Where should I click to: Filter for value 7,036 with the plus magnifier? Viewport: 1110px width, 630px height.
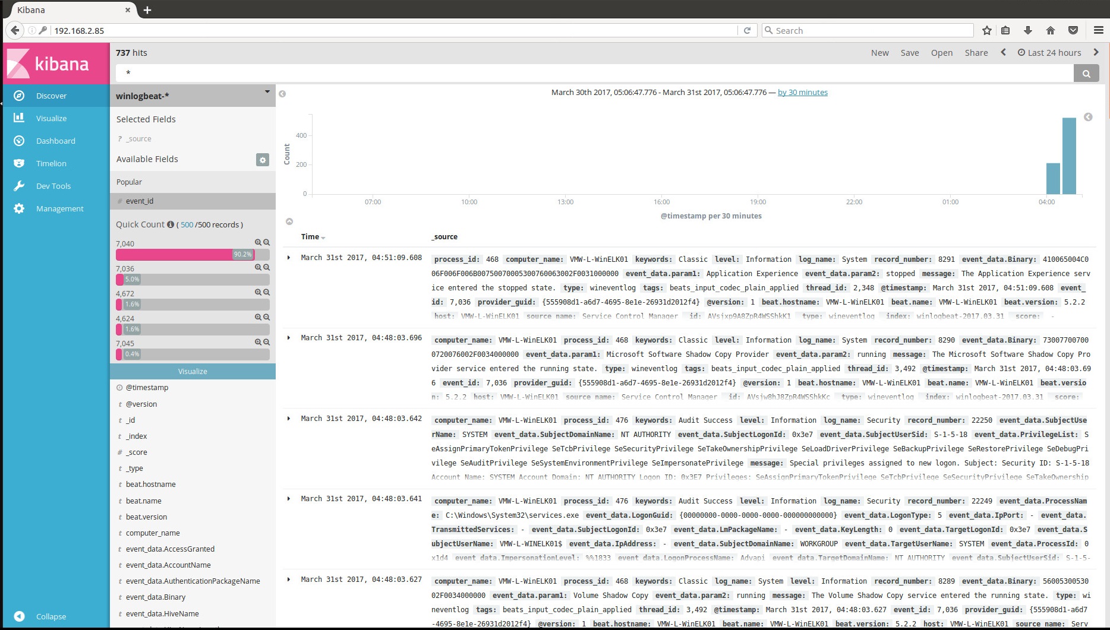click(258, 267)
